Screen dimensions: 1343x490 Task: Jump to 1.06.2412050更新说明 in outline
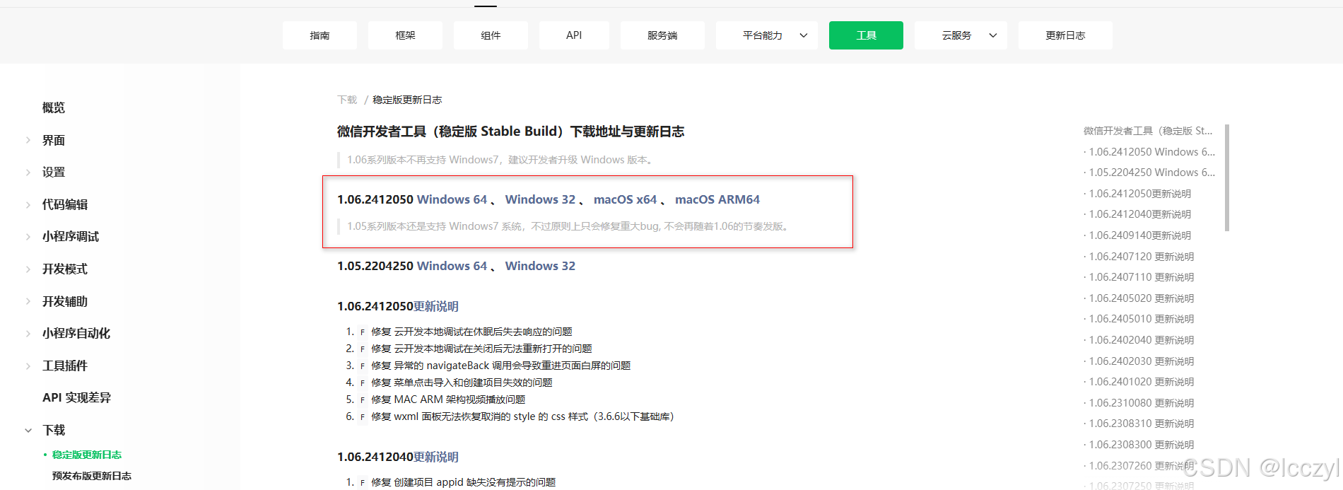point(1140,194)
